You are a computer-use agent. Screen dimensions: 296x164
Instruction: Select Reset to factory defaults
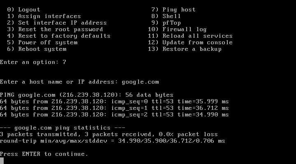(x=64, y=36)
